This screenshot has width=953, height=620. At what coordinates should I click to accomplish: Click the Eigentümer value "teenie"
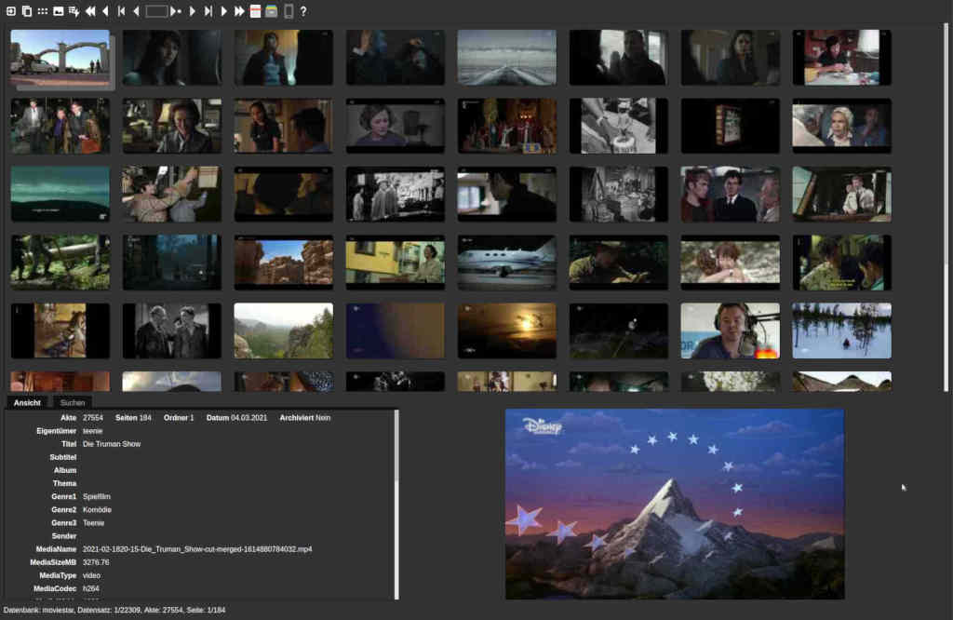92,432
